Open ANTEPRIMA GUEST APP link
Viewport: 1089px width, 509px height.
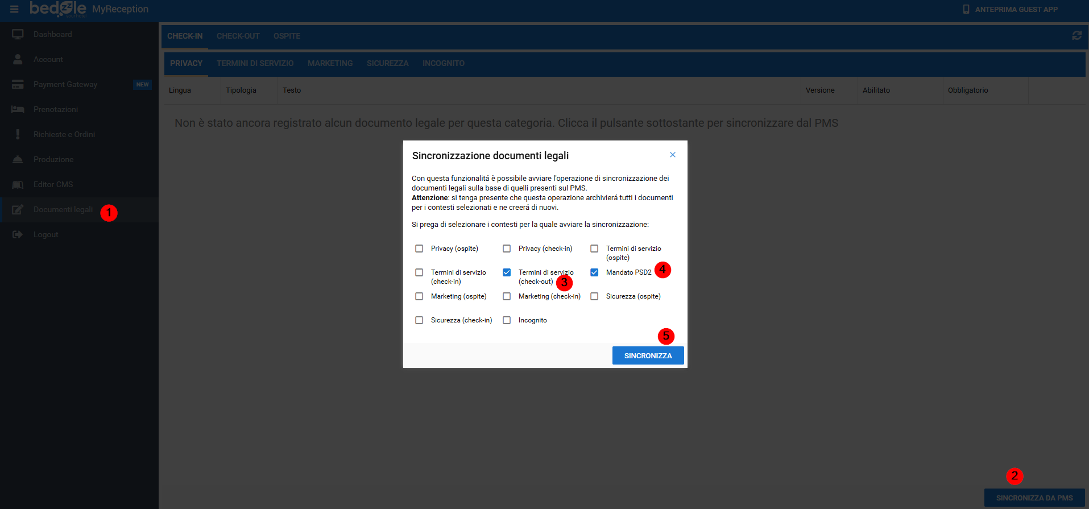1010,9
